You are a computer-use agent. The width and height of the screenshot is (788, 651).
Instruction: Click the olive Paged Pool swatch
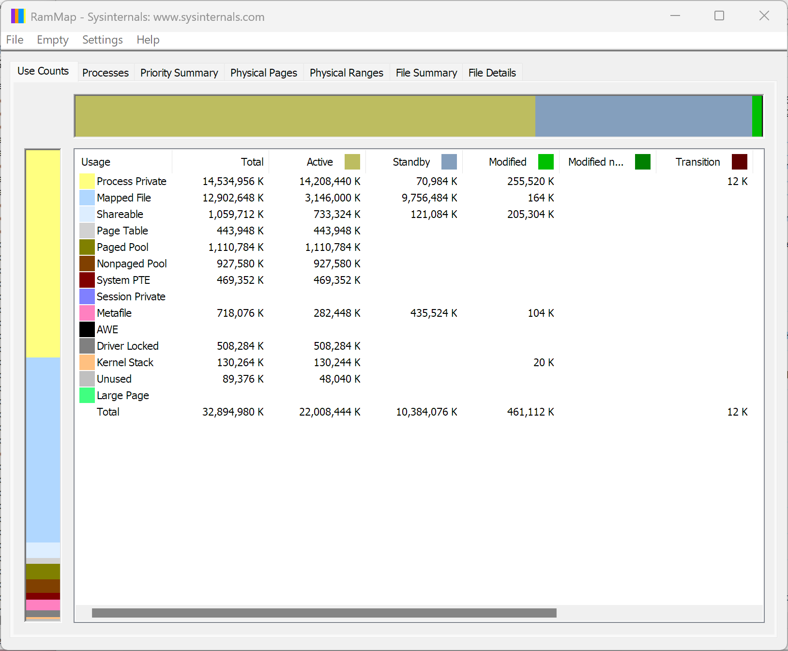[x=87, y=247]
